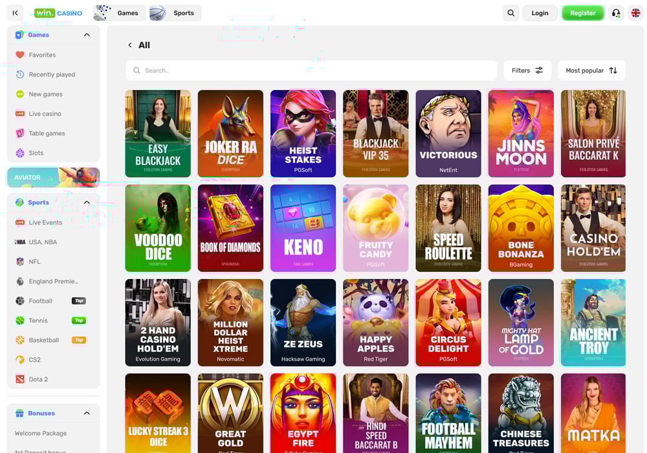Click the green Register button
Image resolution: width=647 pixels, height=453 pixels.
point(582,13)
